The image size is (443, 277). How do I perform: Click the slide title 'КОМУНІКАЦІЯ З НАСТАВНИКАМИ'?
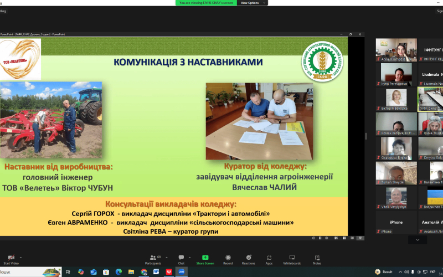click(x=188, y=62)
